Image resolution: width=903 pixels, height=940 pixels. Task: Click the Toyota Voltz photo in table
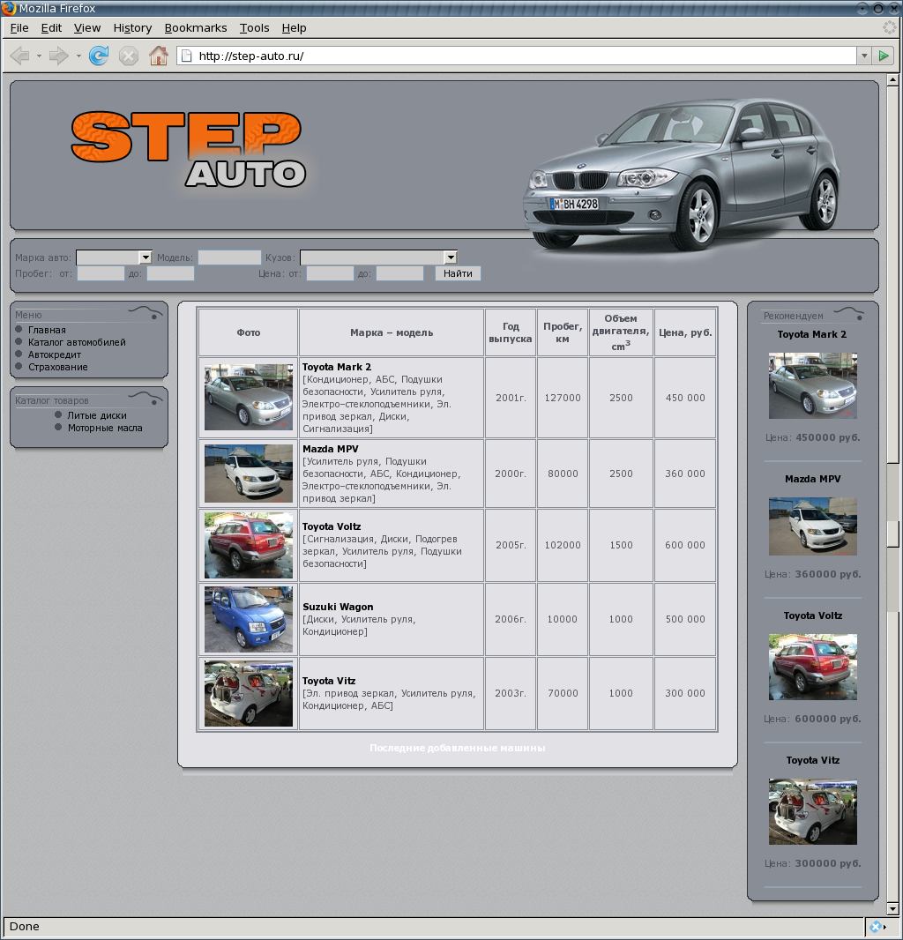[248, 545]
